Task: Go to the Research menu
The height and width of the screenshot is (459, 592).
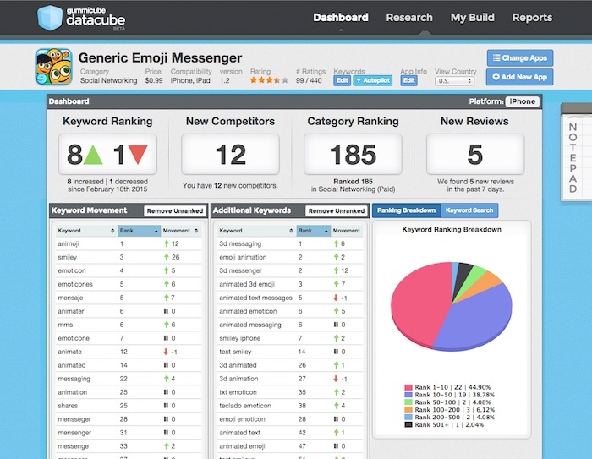Action: (409, 18)
